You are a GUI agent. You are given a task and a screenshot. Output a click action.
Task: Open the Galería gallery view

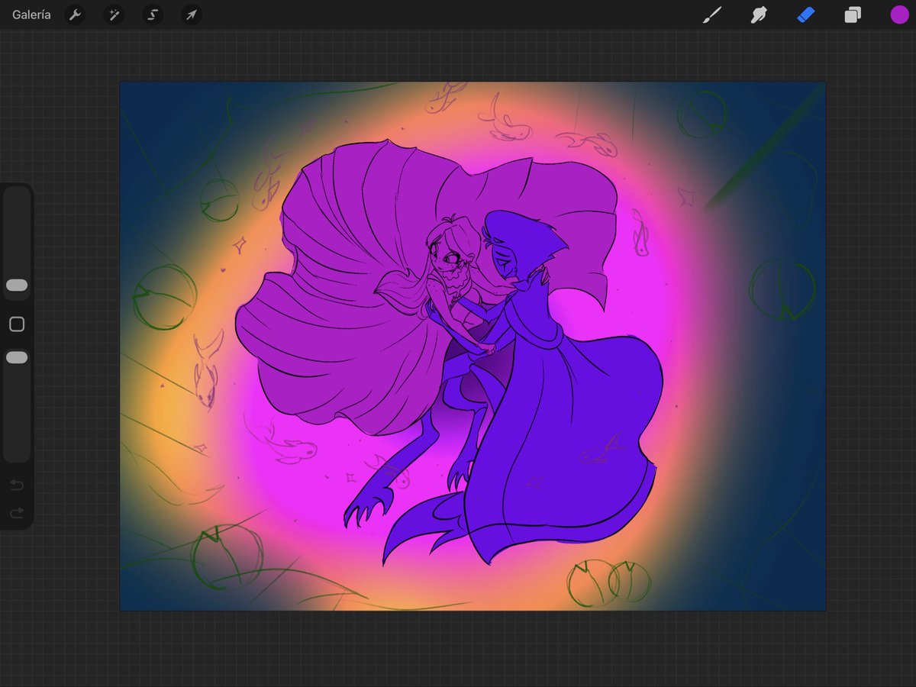tap(31, 15)
